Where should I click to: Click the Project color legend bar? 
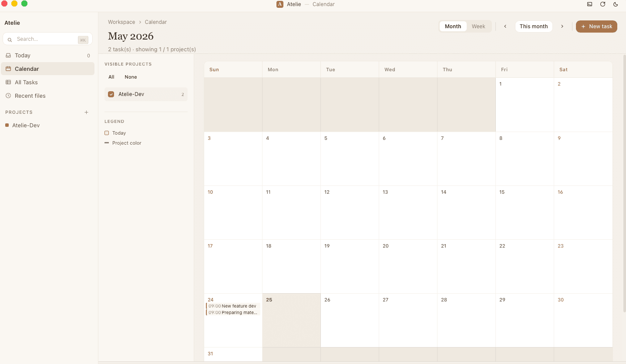pos(107,143)
